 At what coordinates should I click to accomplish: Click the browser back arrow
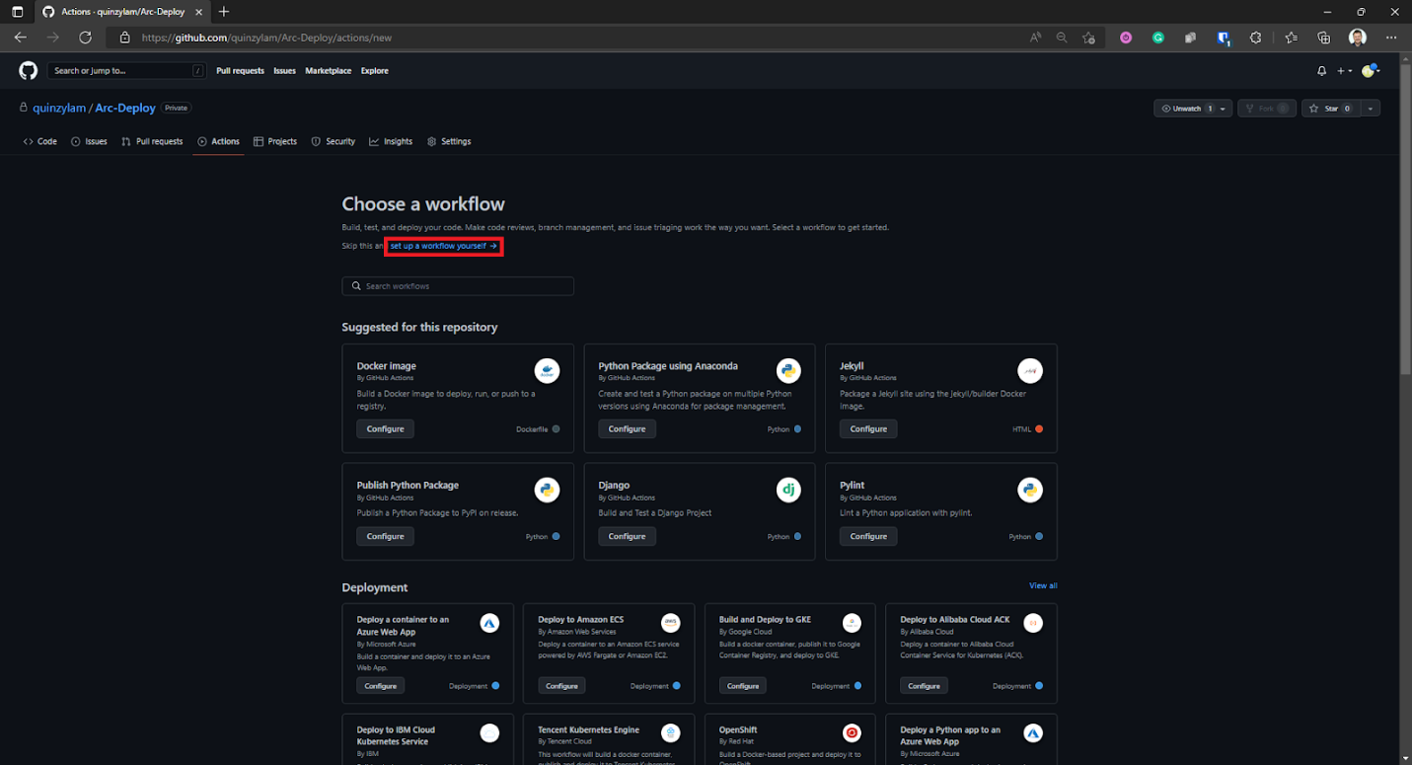tap(21, 38)
